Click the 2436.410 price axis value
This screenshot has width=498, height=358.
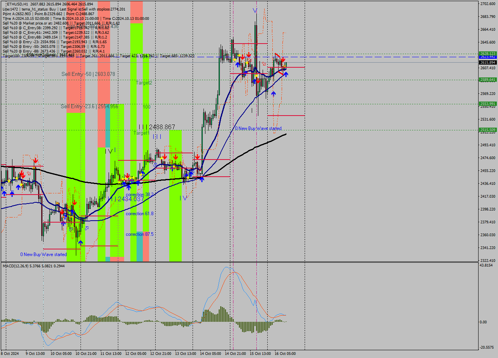click(487, 183)
